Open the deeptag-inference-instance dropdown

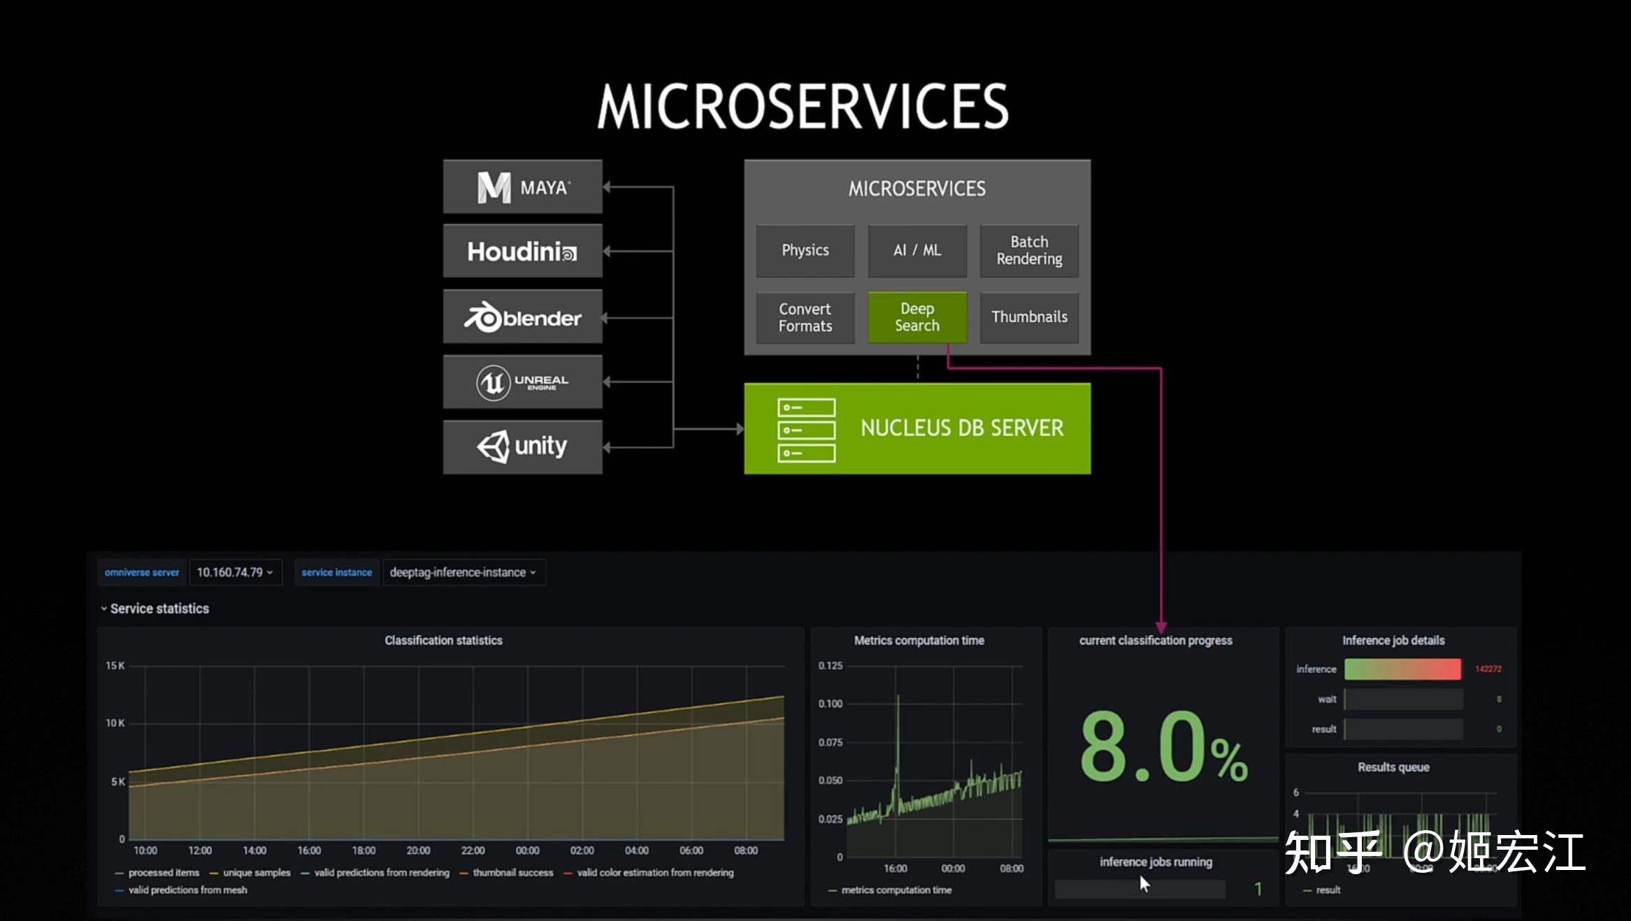tap(463, 572)
